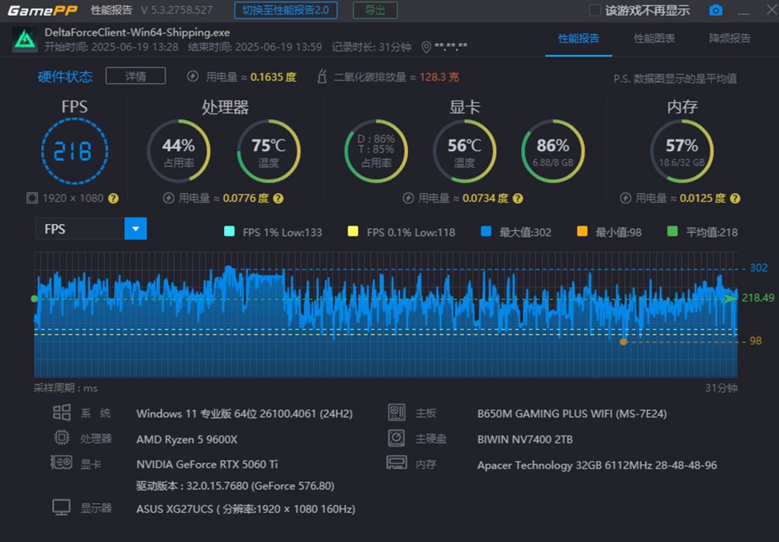Click the camera screenshot icon
779x542 pixels.
[716, 10]
